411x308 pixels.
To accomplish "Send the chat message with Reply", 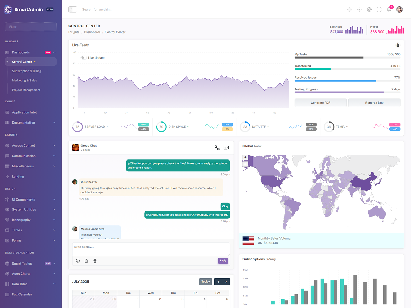I will tap(223, 261).
